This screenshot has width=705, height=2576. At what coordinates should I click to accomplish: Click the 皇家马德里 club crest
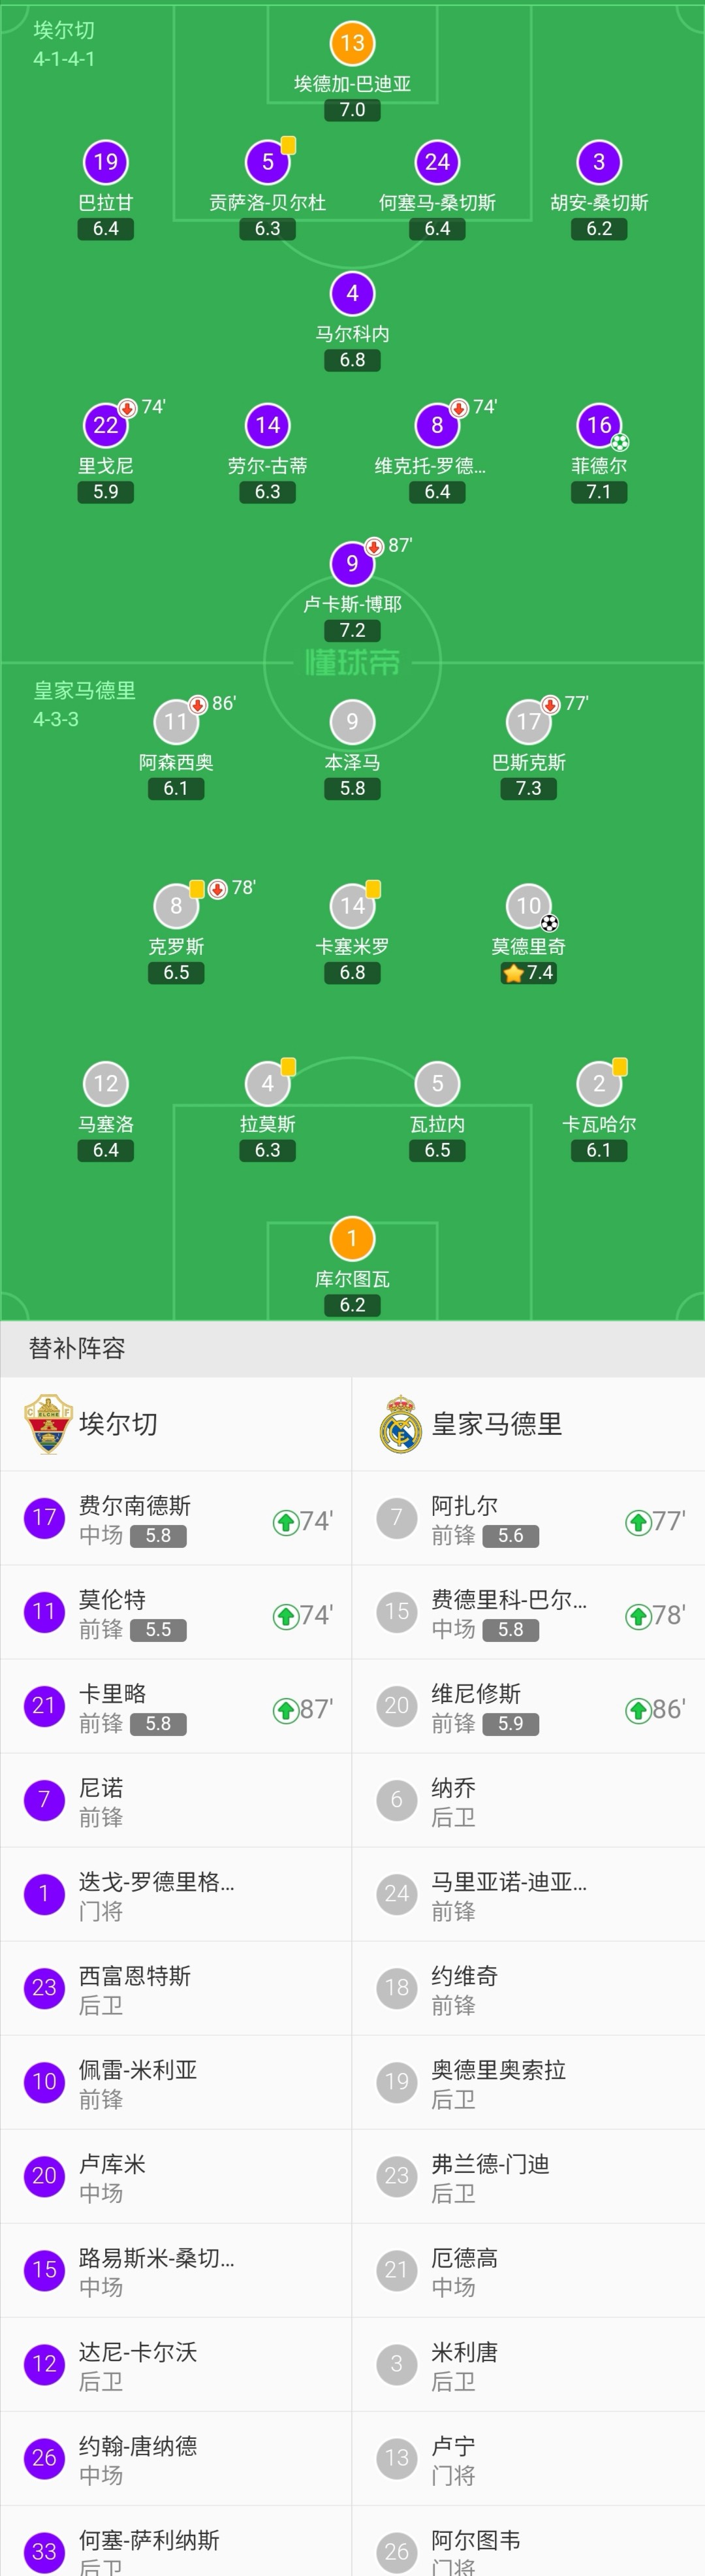(400, 1424)
